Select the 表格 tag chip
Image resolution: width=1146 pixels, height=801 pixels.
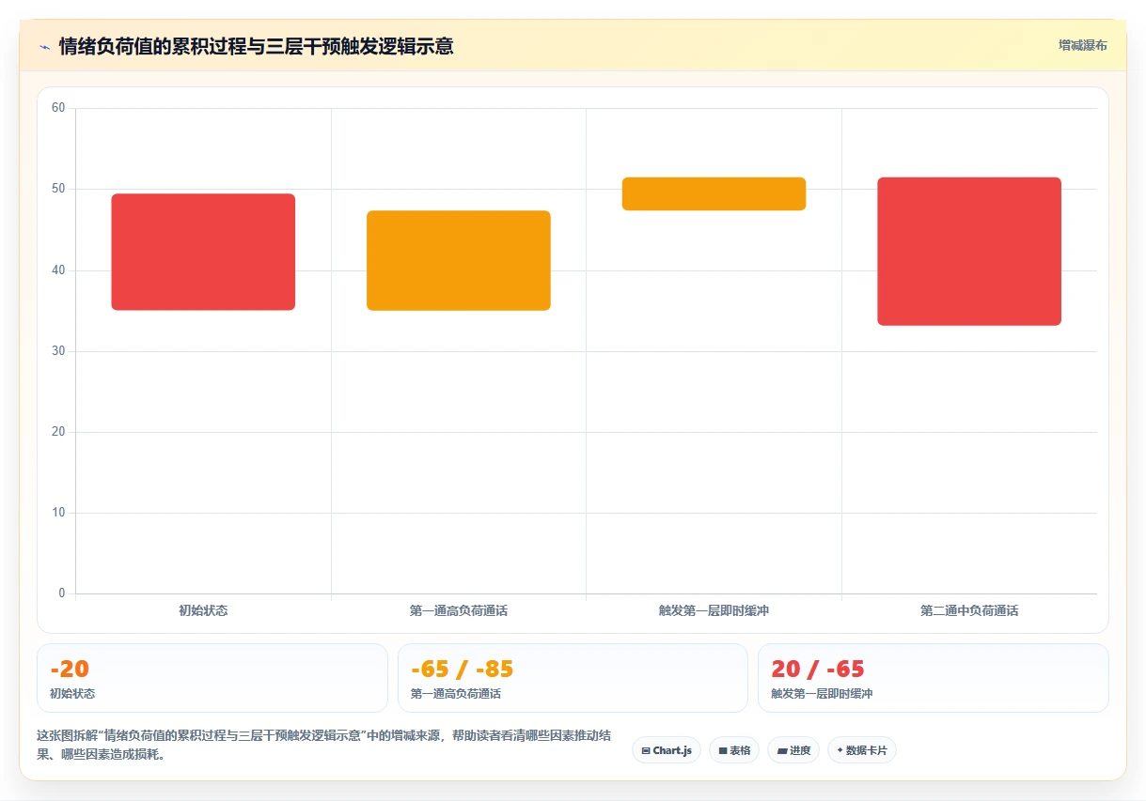pyautogui.click(x=733, y=750)
